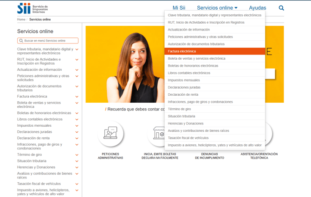311x197 pixels.
Task: Click Denuncias de Incumplimiento label
Action: pyautogui.click(x=210, y=156)
